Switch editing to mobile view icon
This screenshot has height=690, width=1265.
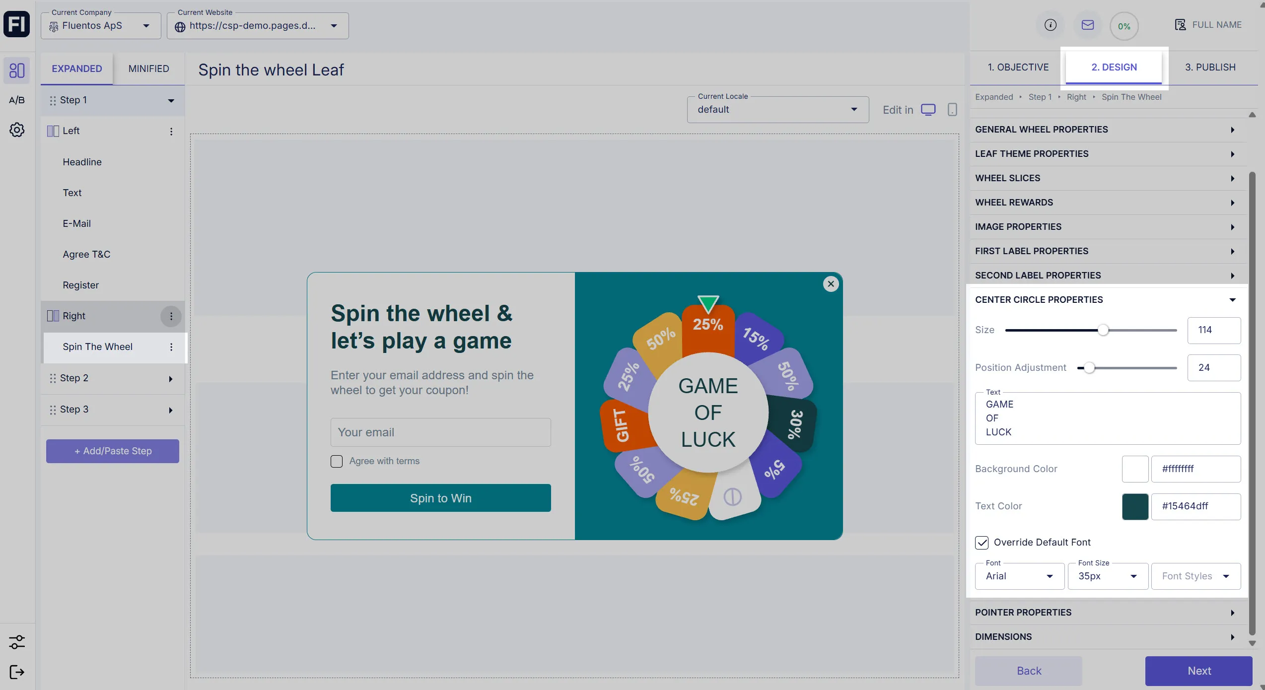(952, 109)
